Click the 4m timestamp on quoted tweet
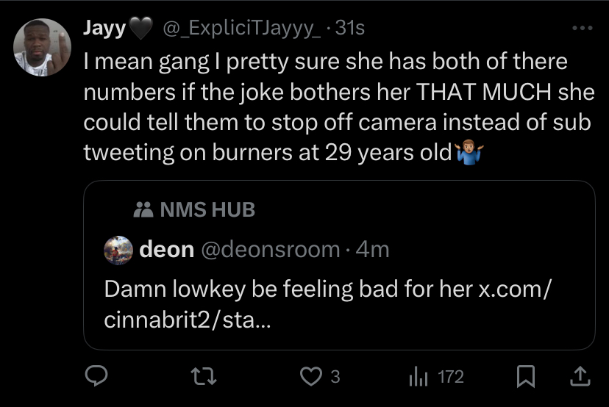This screenshot has height=407, width=609. tap(371, 250)
